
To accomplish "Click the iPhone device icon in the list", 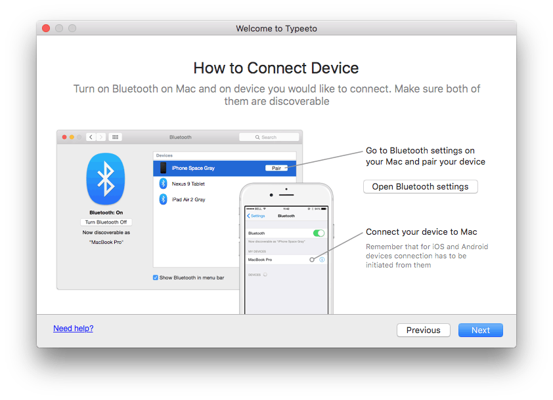I will point(163,168).
